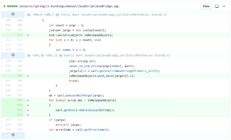Image resolution: width=231 pixels, height=140 pixels.
Task: Open the chevron dropdown beside the monitor icon
Action: pos(224,6)
